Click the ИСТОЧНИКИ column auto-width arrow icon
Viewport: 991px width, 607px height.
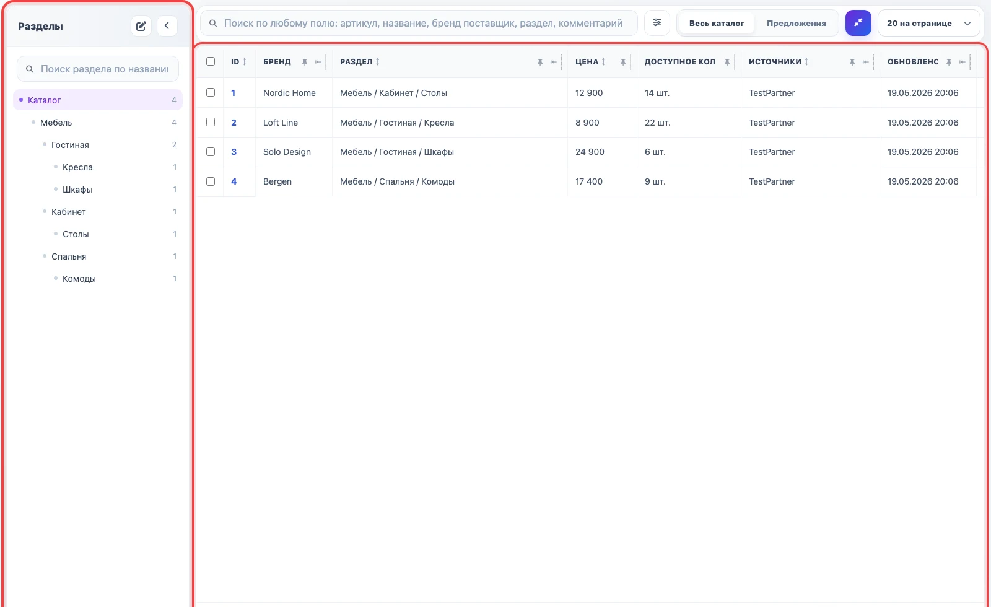coord(866,62)
